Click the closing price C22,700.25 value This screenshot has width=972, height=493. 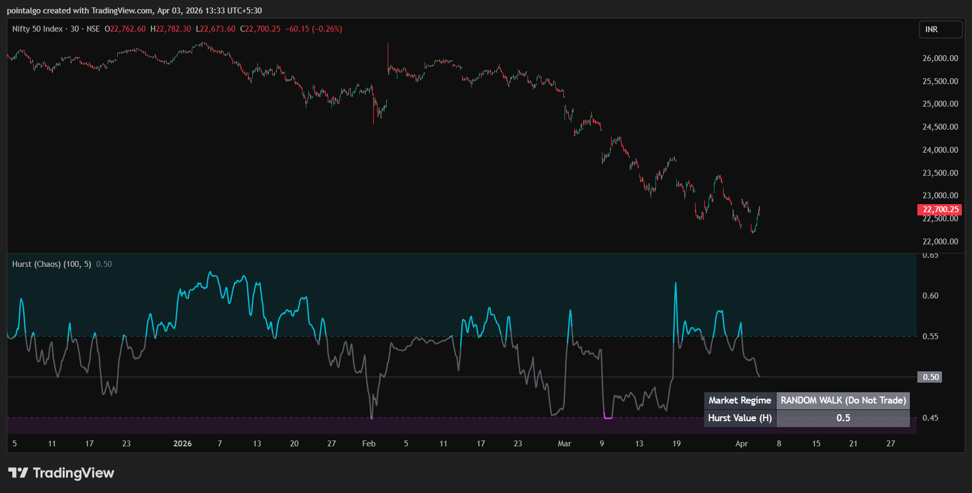(261, 30)
